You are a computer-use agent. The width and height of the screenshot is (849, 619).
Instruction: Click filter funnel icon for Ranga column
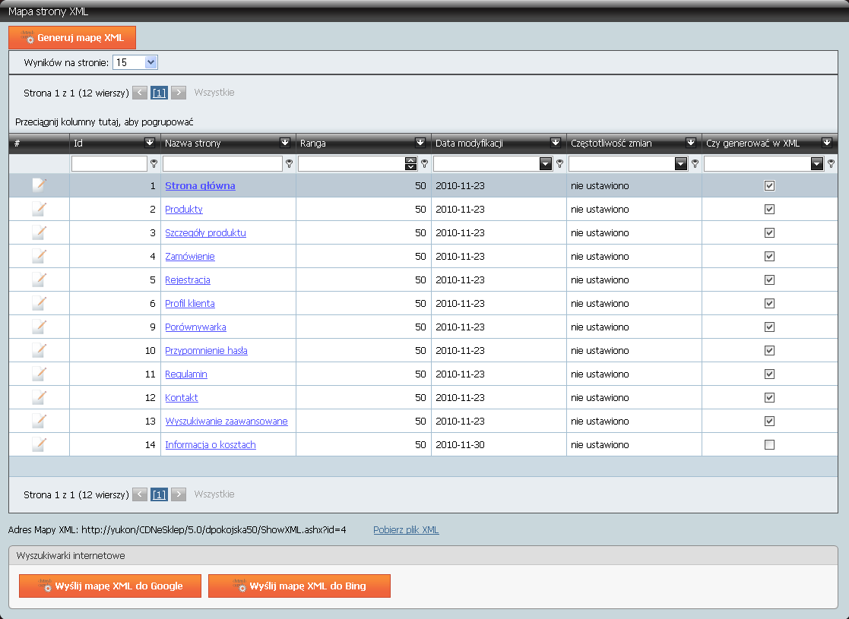[424, 163]
